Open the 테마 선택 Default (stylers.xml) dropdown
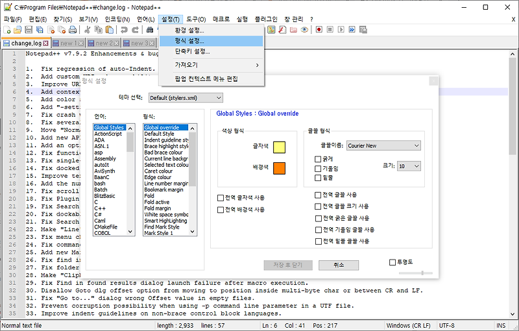This screenshot has height=331, width=519. coord(186,98)
